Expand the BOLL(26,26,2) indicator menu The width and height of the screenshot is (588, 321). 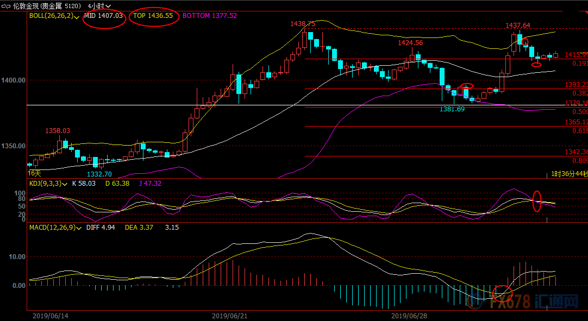click(54, 16)
